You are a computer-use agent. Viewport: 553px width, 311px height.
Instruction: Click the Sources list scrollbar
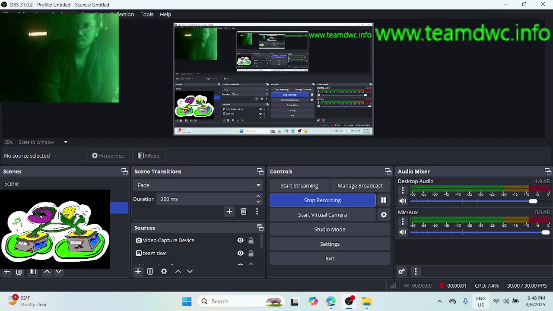(261, 241)
